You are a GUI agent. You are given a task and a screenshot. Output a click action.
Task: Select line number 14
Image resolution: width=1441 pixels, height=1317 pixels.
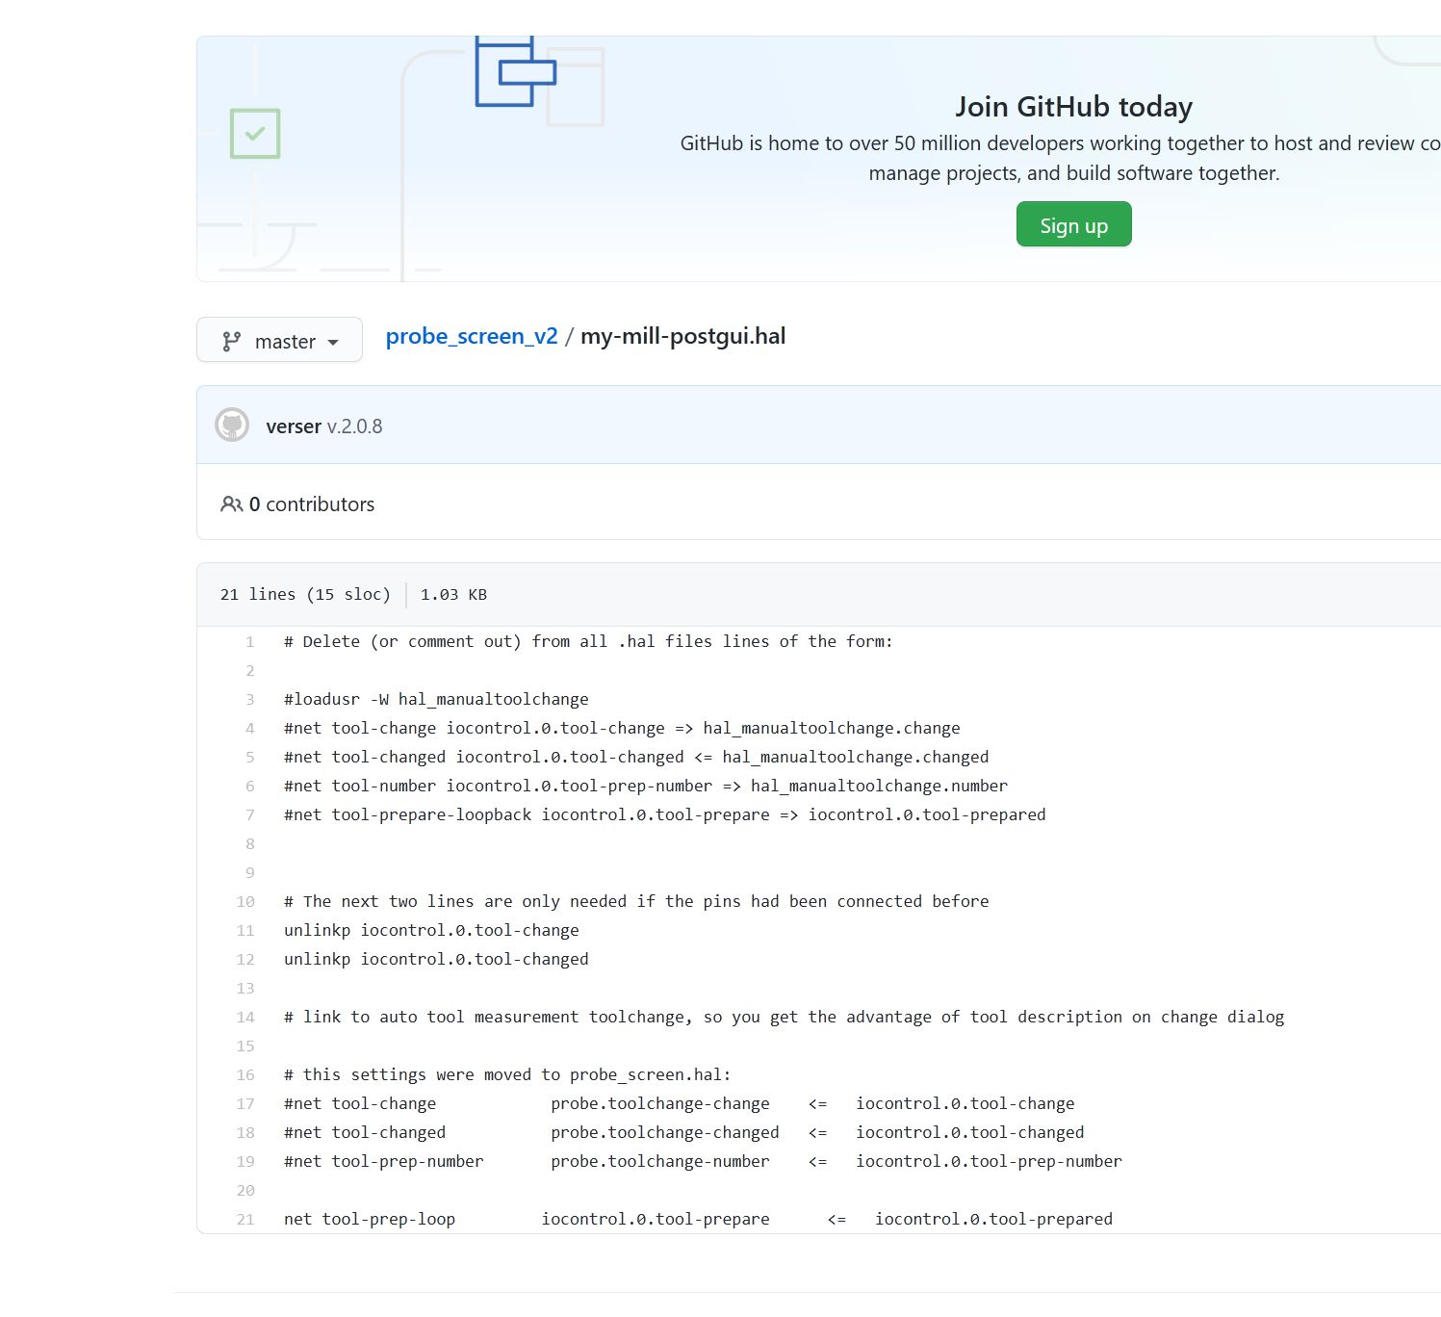(x=245, y=1017)
